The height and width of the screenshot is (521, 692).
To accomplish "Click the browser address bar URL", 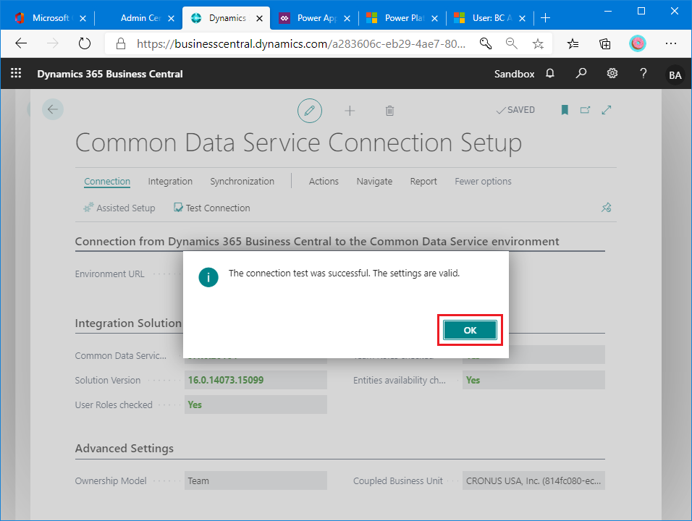I will pos(301,43).
